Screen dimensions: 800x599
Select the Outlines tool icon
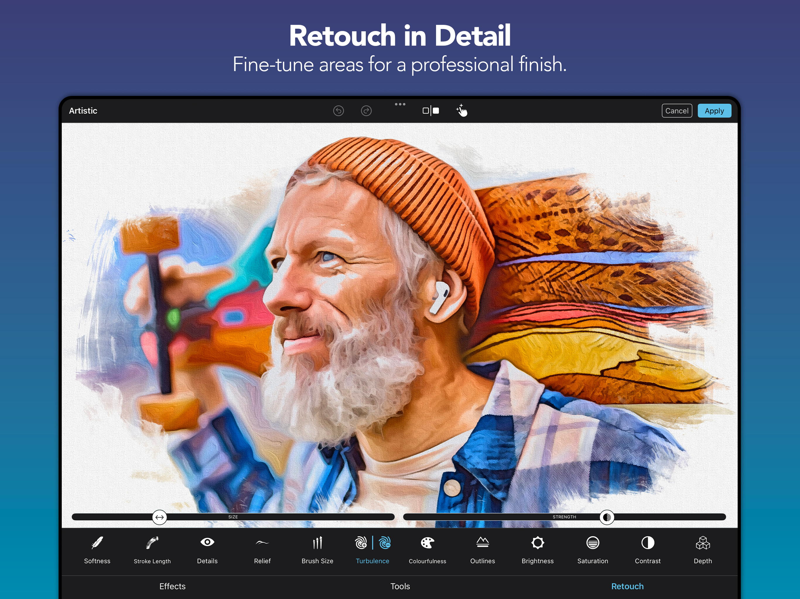483,542
